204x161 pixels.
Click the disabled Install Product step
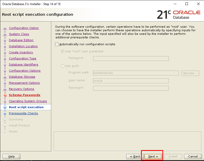(19, 125)
